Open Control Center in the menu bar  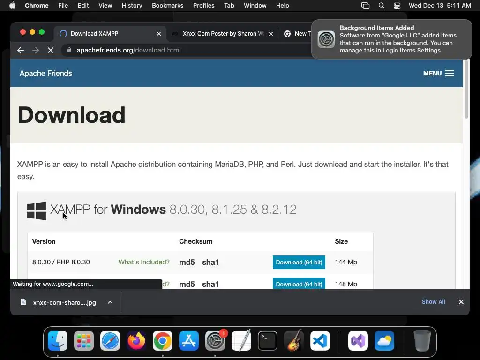[x=397, y=6]
